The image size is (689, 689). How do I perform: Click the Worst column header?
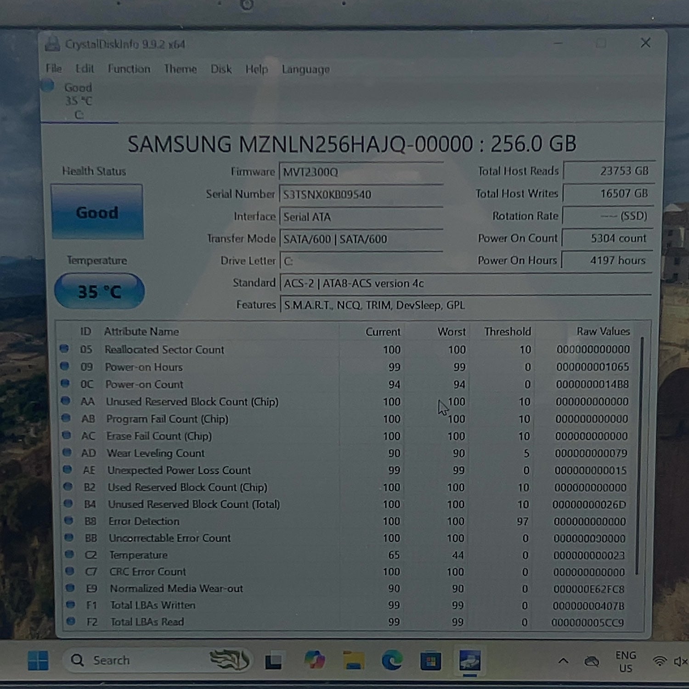[452, 332]
